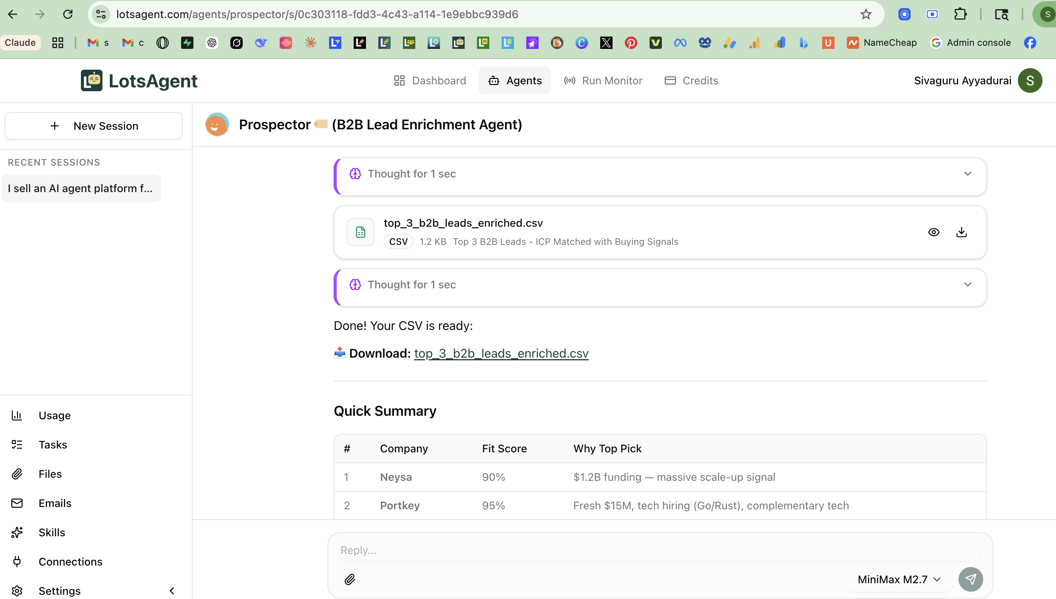Click into the Reply input field
This screenshot has width=1056, height=599.
pyautogui.click(x=659, y=550)
